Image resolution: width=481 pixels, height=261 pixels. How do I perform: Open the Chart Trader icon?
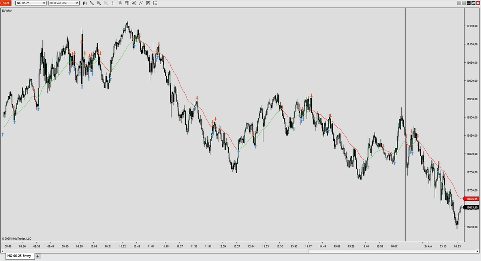point(127,3)
